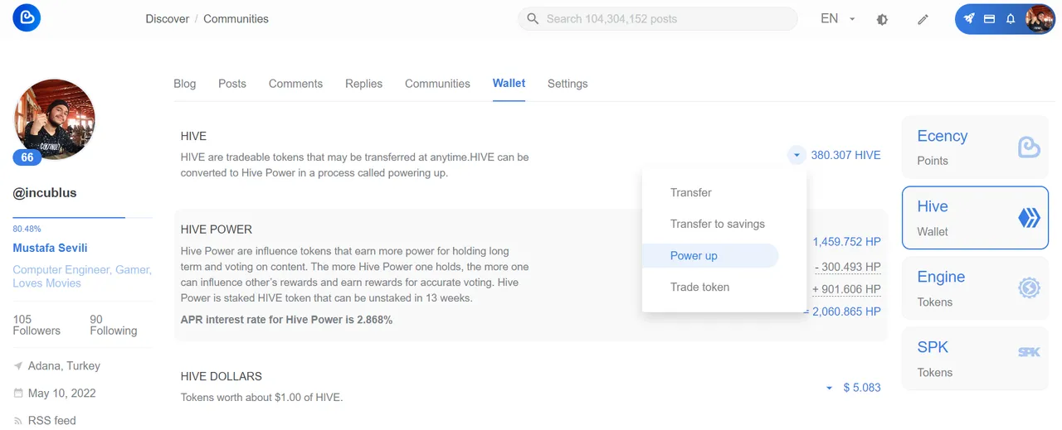Switch to the Communities tab
The image size is (1062, 430).
tap(437, 84)
